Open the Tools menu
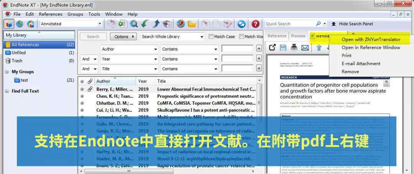Image resolution: width=414 pixels, height=174 pixels. click(94, 14)
